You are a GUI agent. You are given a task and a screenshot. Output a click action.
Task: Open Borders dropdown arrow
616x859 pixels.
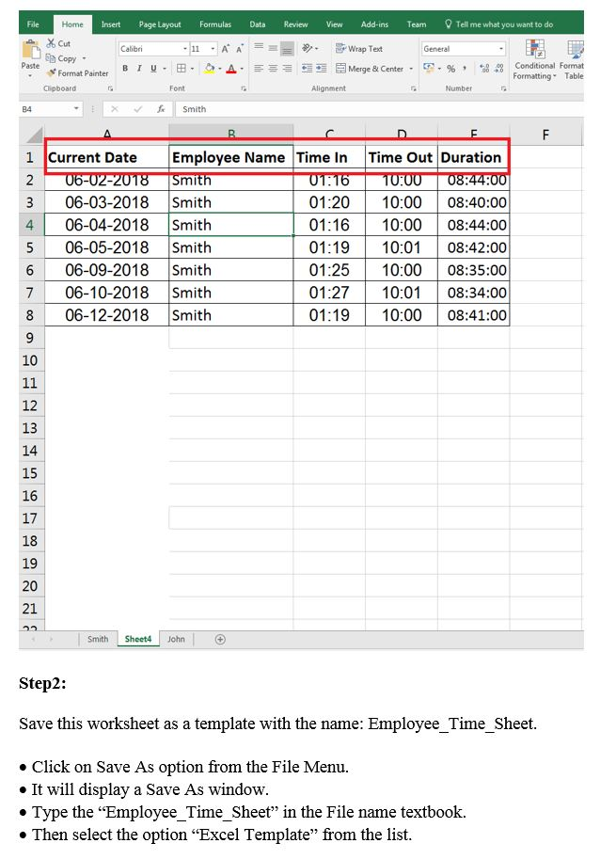(x=192, y=69)
